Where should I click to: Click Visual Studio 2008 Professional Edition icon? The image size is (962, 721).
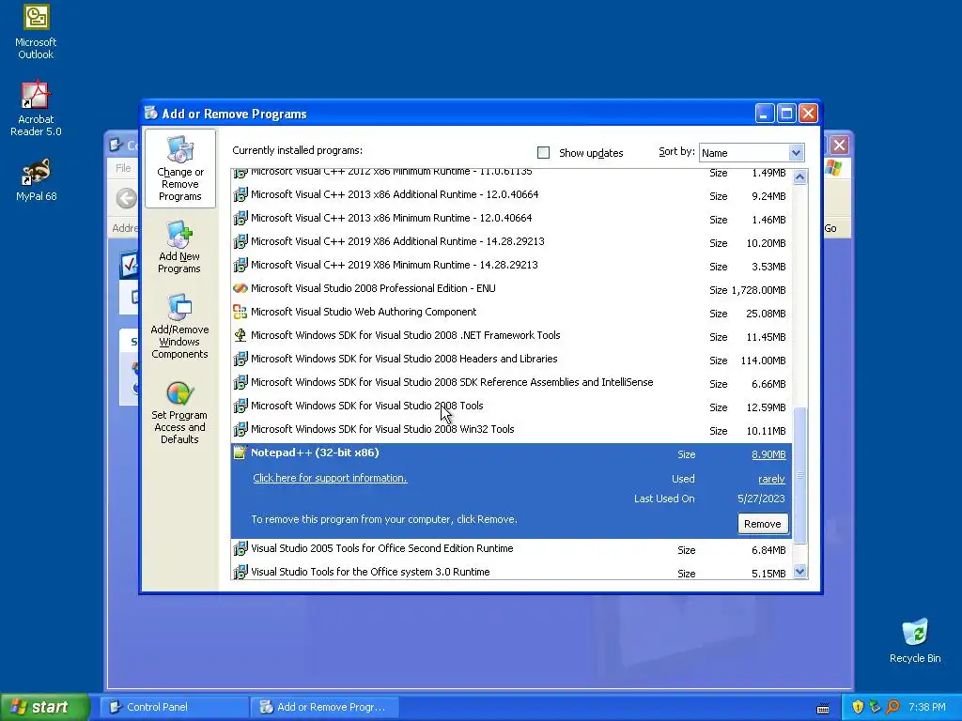pos(240,288)
